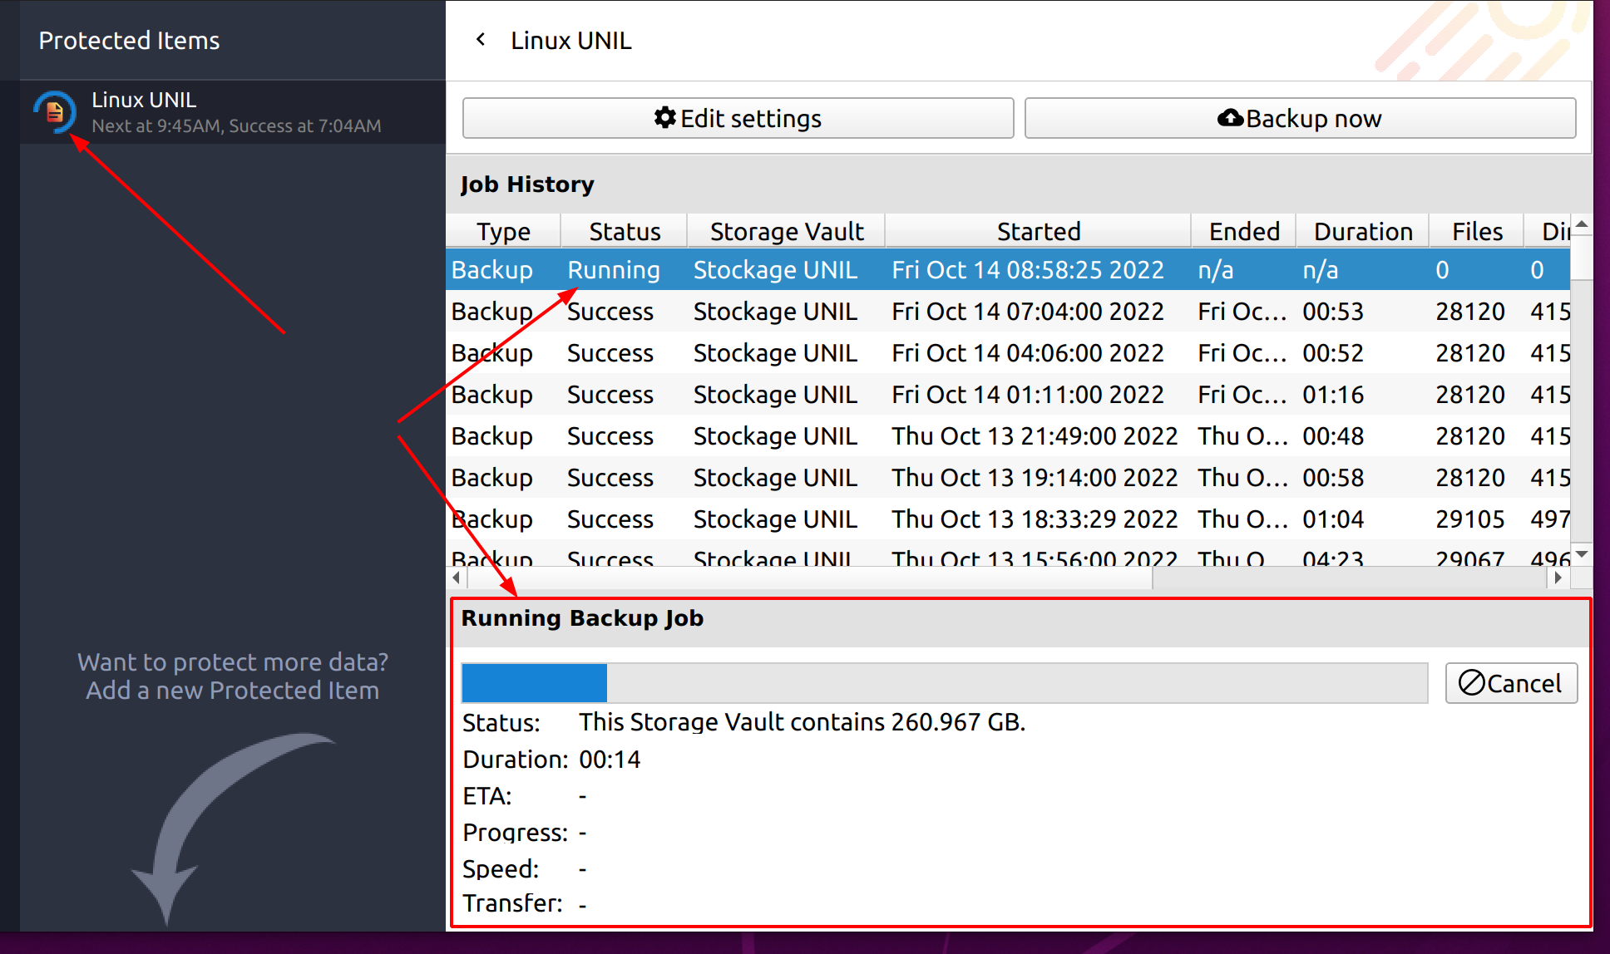Viewport: 1610px width, 954px height.
Task: Click the gear icon in Edit settings
Action: click(664, 118)
